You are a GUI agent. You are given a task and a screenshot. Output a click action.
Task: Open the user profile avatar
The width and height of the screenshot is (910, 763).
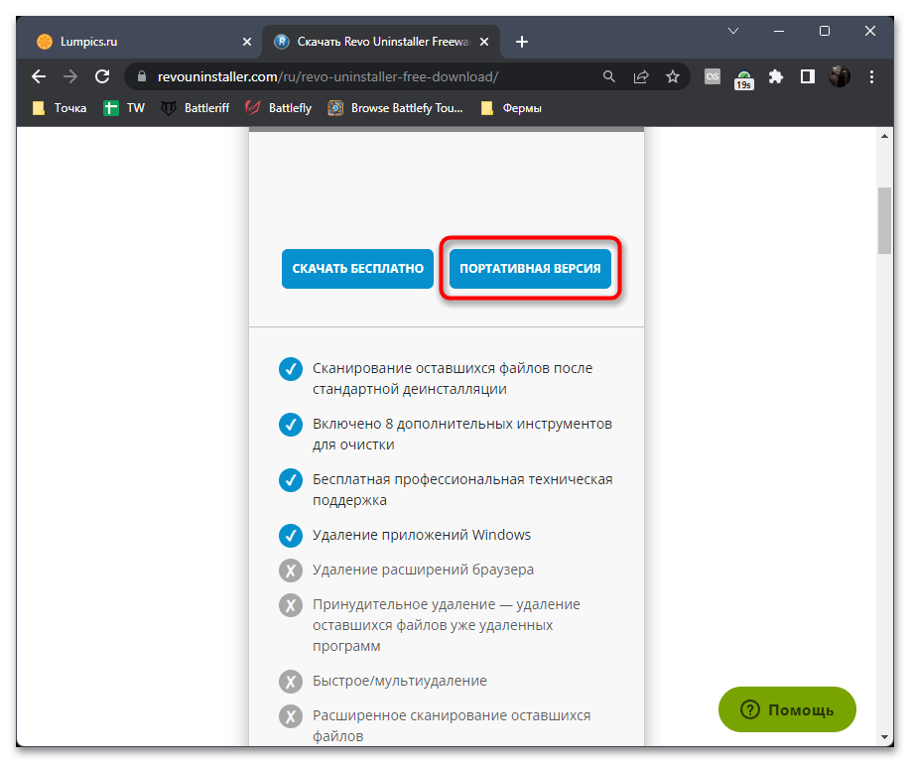pos(840,76)
